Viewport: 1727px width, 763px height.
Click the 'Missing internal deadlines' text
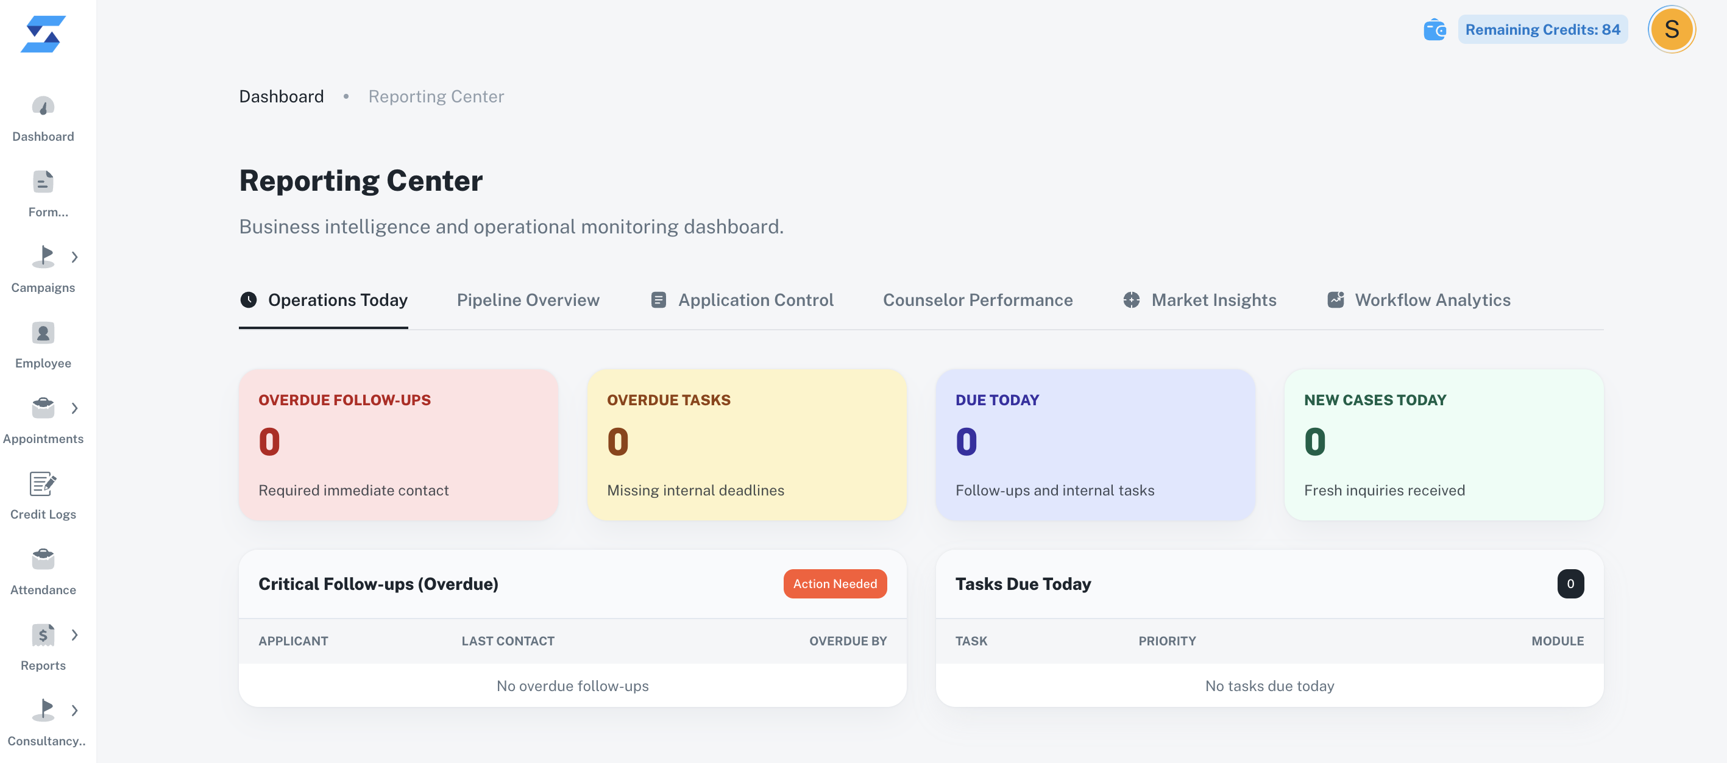click(x=695, y=490)
